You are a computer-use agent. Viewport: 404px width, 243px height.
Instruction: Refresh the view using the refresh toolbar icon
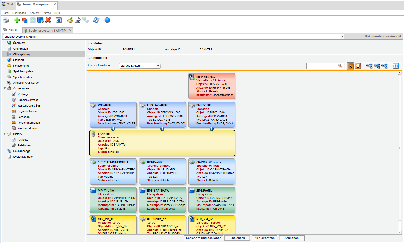pyautogui.click(x=96, y=20)
